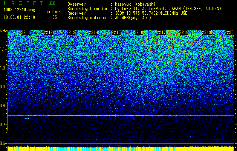
Task: Click the 0.8 kHz axis label
Action: [3, 106]
